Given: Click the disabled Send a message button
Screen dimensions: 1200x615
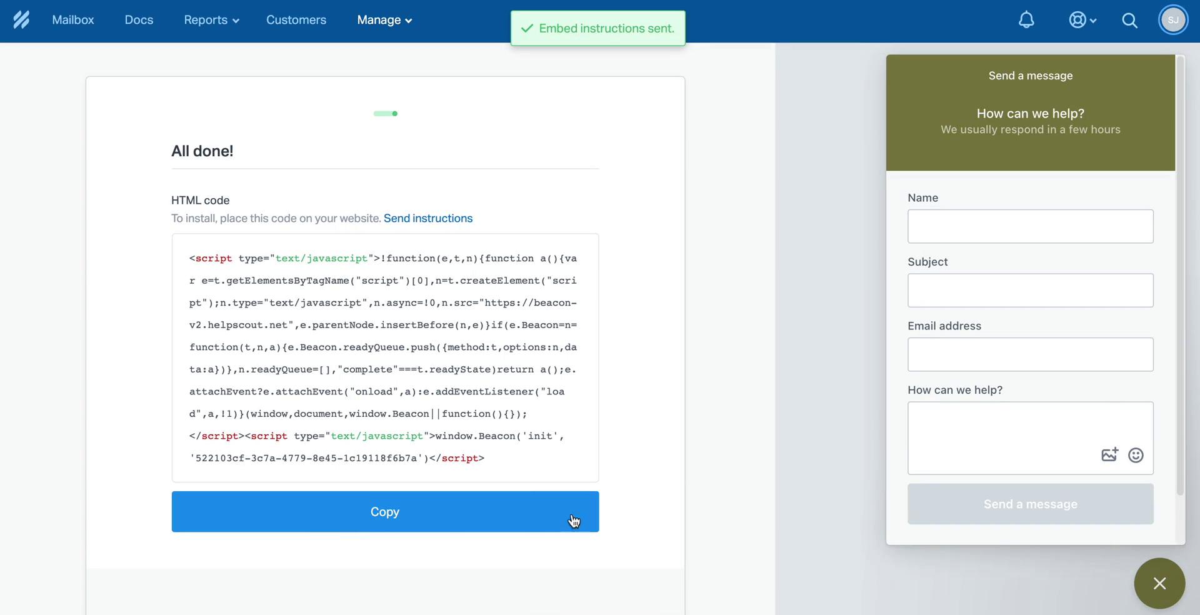Looking at the screenshot, I should point(1030,504).
